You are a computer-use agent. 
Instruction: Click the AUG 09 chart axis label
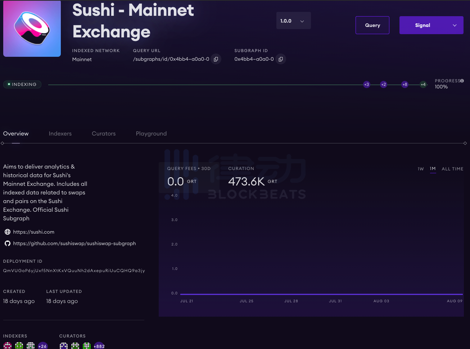point(455,301)
